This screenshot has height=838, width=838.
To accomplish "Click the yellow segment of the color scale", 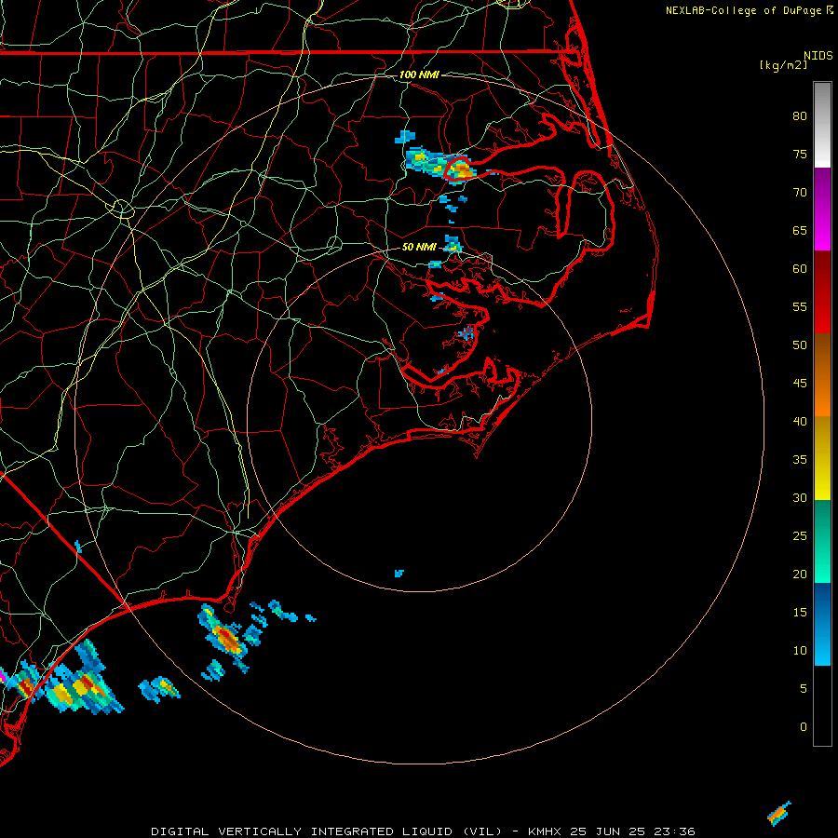I will pyautogui.click(x=822, y=458).
